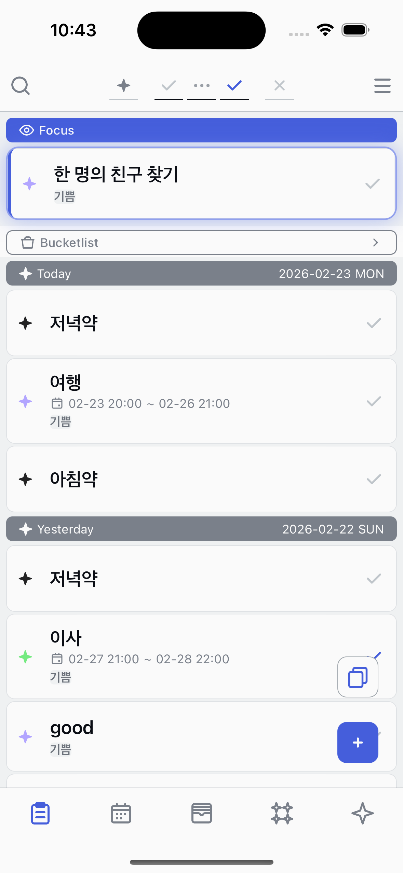Select the X cancelled filter
The width and height of the screenshot is (403, 873).
point(279,85)
